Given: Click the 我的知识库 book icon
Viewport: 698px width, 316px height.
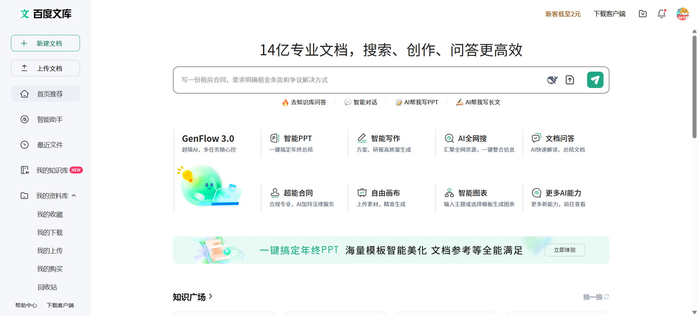Looking at the screenshot, I should click(x=24, y=170).
